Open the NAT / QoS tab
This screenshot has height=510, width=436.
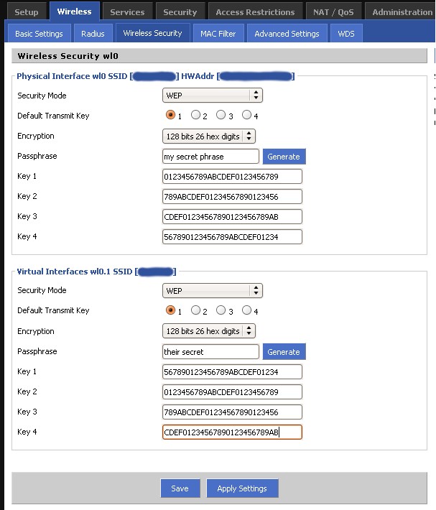click(x=333, y=12)
